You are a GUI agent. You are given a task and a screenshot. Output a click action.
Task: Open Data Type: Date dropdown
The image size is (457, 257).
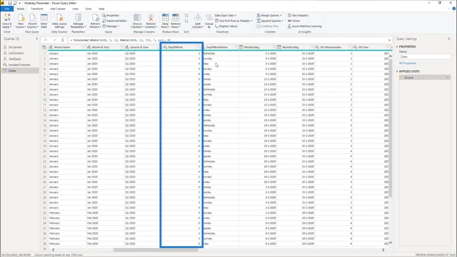[226, 15]
